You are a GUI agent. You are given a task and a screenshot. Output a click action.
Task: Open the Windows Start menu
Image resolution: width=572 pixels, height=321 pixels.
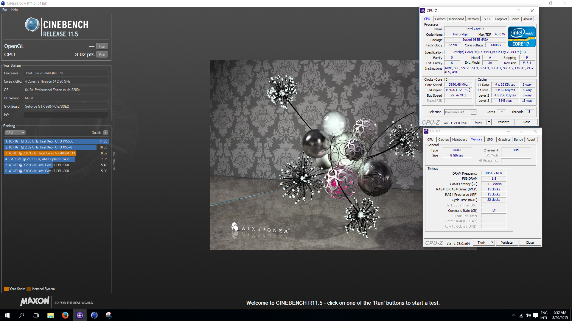(x=7, y=315)
